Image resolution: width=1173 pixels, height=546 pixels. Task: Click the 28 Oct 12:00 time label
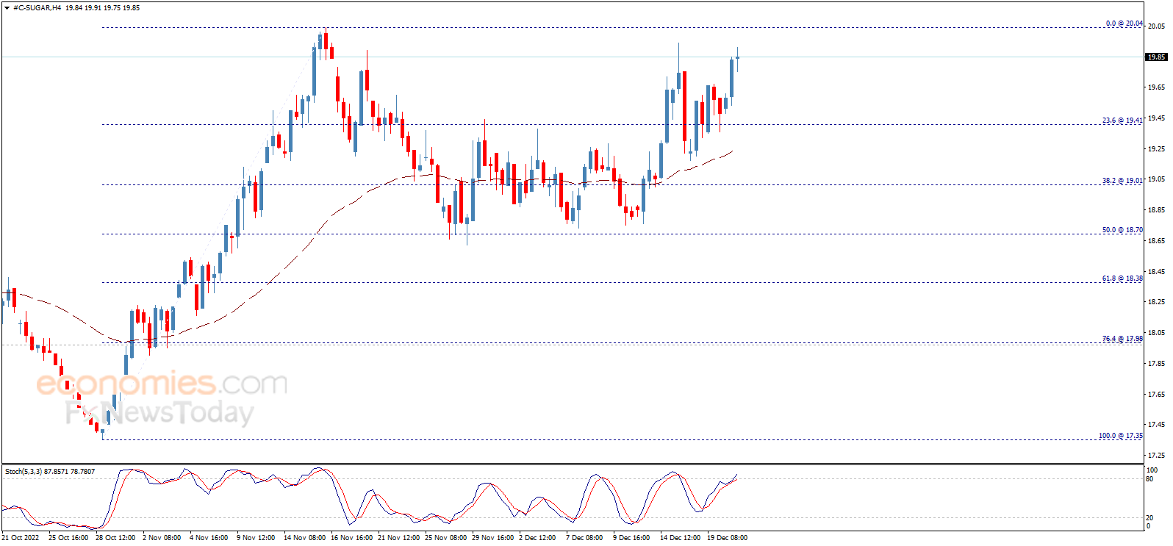(115, 538)
